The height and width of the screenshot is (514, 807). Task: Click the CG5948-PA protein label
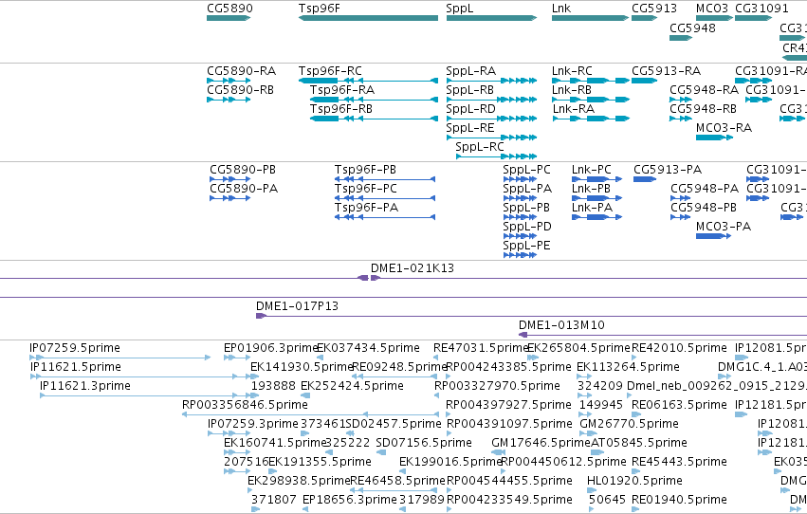click(705, 189)
